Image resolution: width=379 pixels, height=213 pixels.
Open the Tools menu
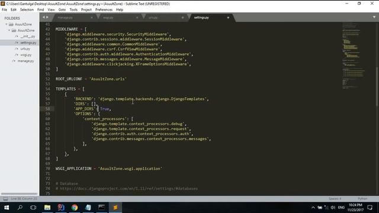pyautogui.click(x=73, y=9)
